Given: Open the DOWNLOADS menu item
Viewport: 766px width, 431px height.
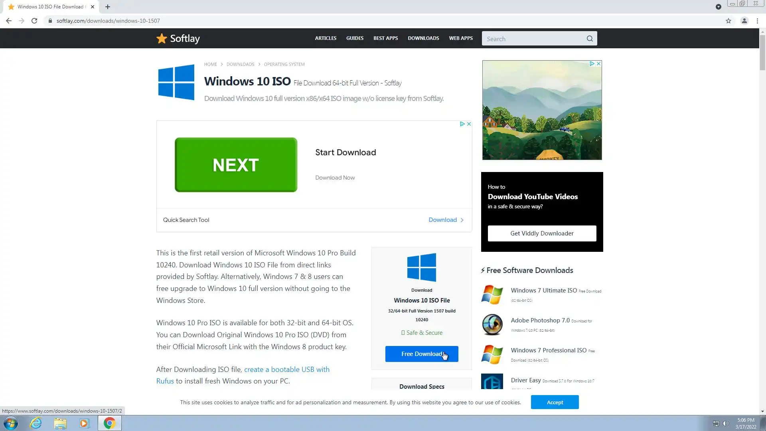Looking at the screenshot, I should (x=423, y=38).
